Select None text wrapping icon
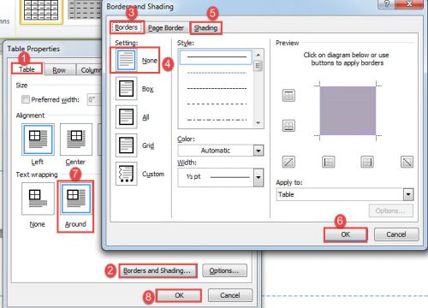Viewport: 428px width, 308px height. click(x=38, y=198)
